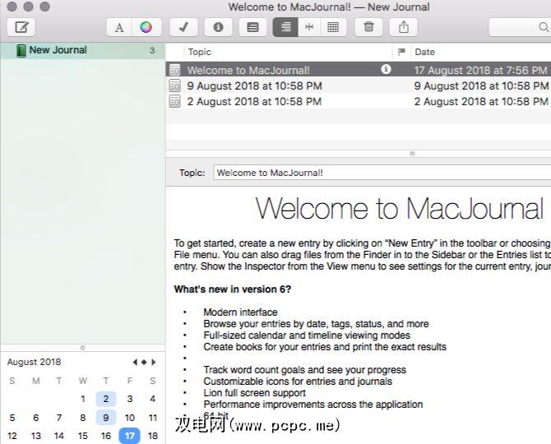Click the splitter handle above the calendar

(82, 348)
